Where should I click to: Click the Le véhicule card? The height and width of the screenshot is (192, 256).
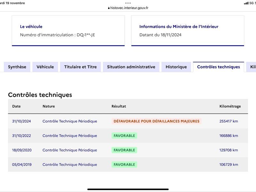[x=68, y=31]
